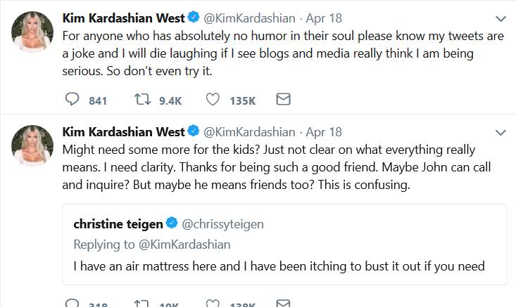The height and width of the screenshot is (307, 516).
Task: Click christine teigen's verified badge
Action: (172, 224)
